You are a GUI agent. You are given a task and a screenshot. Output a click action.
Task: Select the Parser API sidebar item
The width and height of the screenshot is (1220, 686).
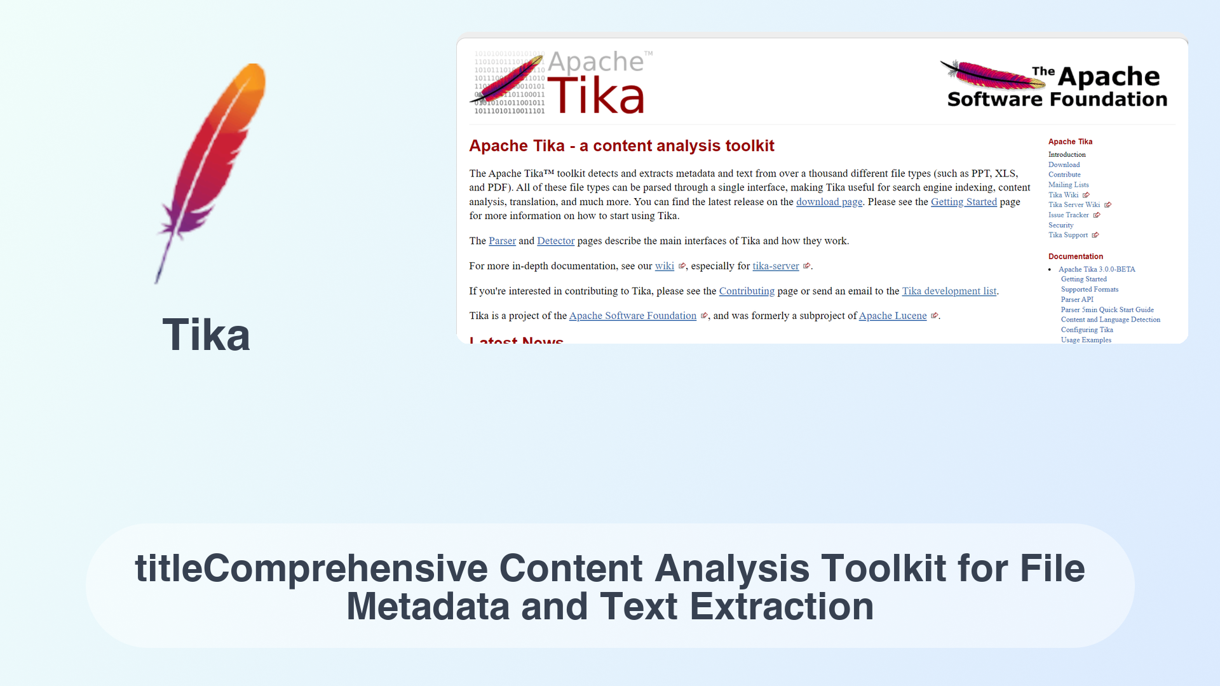point(1077,299)
